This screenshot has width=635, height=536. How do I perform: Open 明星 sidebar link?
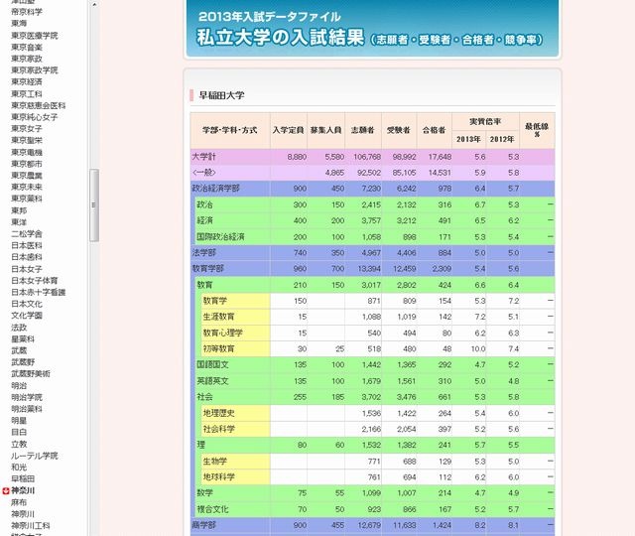point(19,421)
